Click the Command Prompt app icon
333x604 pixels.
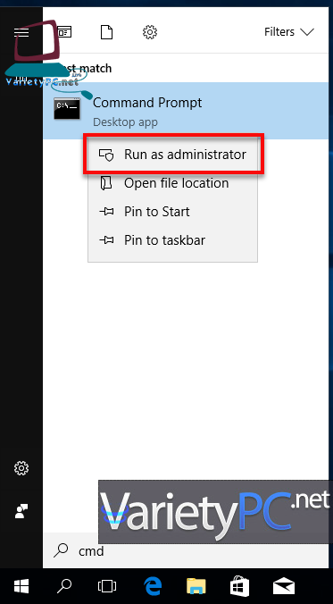67,109
